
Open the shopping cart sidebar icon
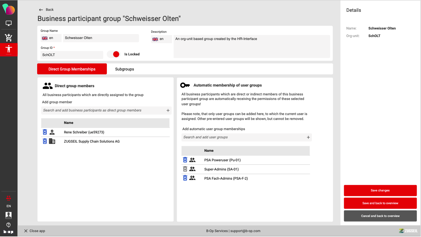(x=9, y=38)
